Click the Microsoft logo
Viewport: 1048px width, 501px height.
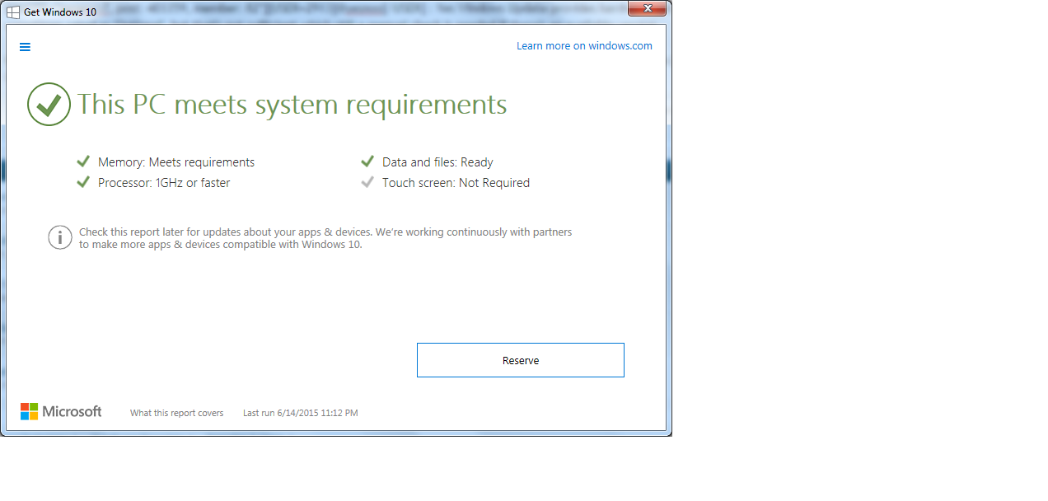pyautogui.click(x=61, y=411)
